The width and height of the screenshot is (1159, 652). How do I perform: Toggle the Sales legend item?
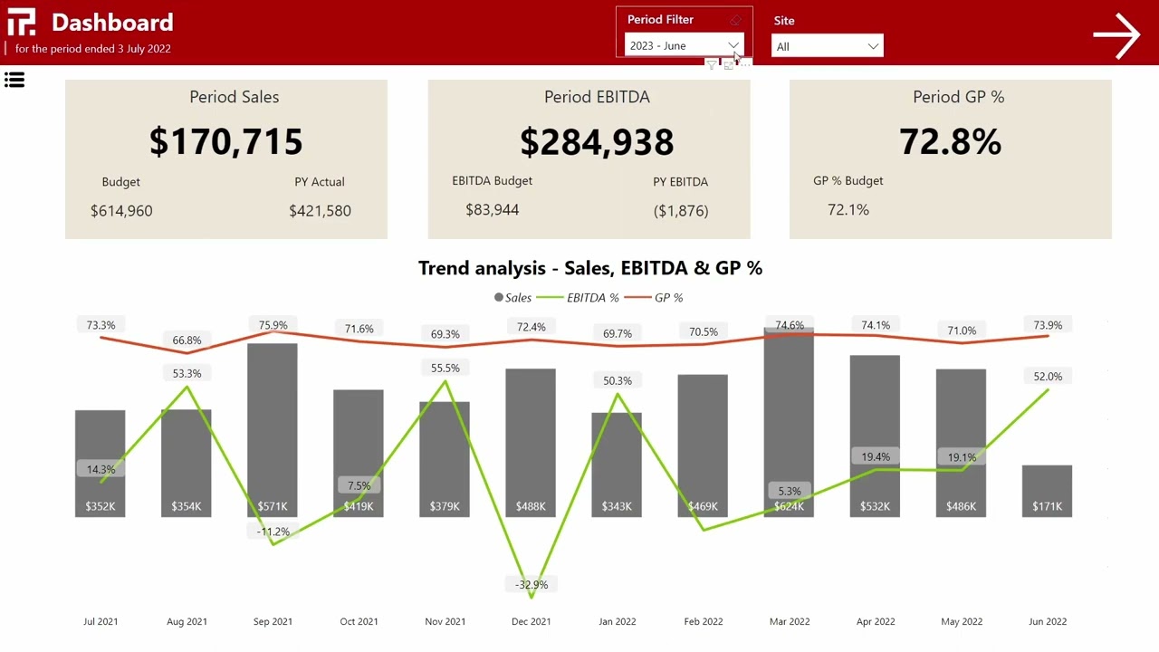512,297
